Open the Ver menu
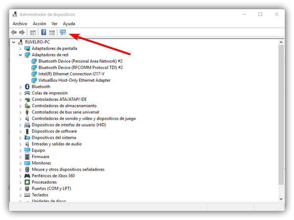 coord(54,24)
